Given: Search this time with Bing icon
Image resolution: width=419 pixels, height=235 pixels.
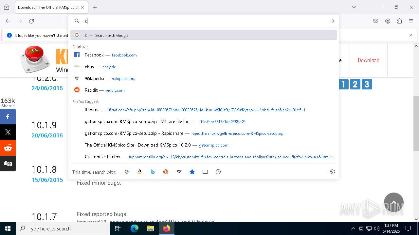Looking at the screenshot, I should click(153, 172).
